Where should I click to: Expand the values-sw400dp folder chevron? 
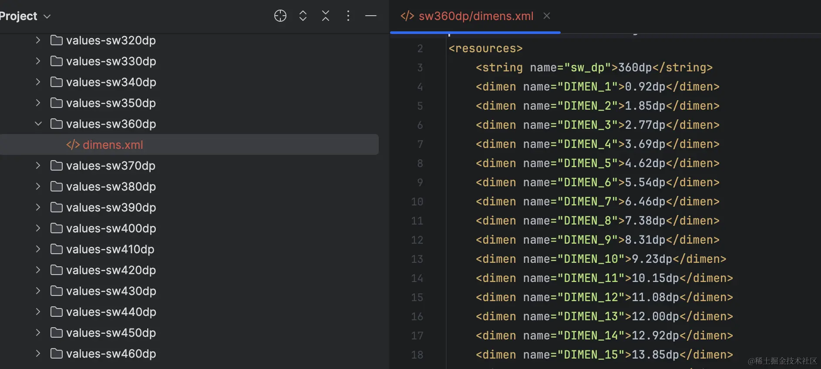click(x=38, y=228)
